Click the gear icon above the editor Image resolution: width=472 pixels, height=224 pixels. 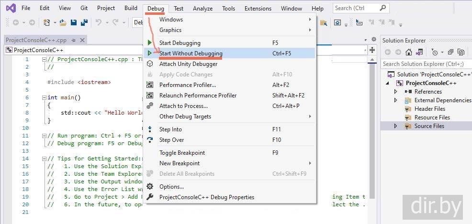(x=374, y=39)
